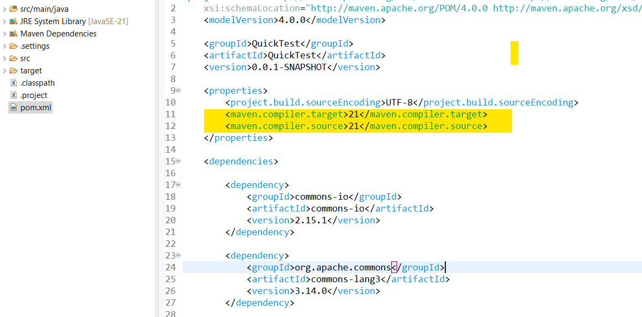642x317 pixels.
Task: Expand the src folder
Action: 4,58
